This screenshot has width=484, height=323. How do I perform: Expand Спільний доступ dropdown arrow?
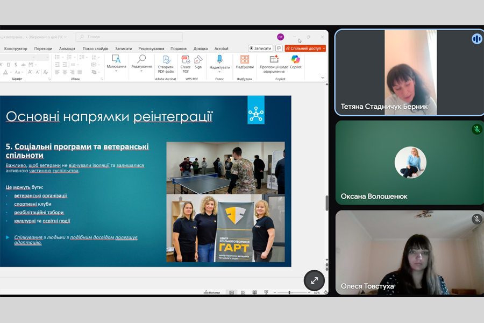[324, 48]
